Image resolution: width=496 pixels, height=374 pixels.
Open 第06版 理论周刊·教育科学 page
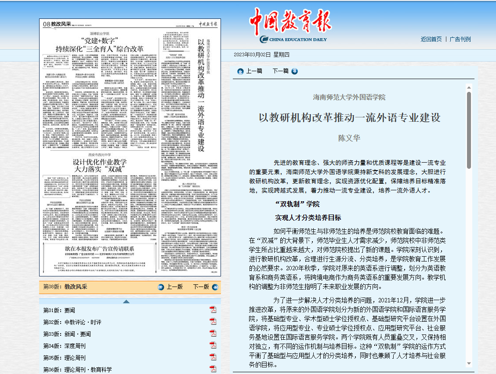tap(77, 370)
